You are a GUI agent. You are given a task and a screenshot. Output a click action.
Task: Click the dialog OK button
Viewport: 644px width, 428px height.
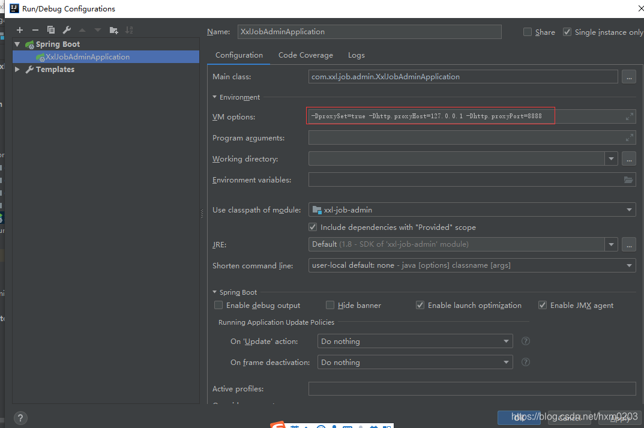point(518,418)
